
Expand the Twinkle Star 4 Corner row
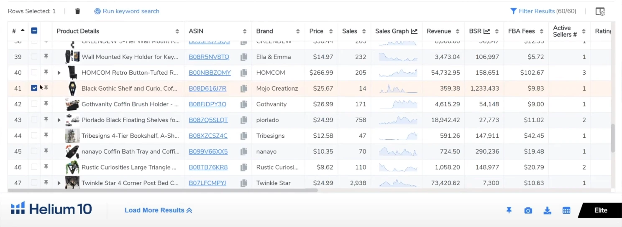pyautogui.click(x=59, y=183)
